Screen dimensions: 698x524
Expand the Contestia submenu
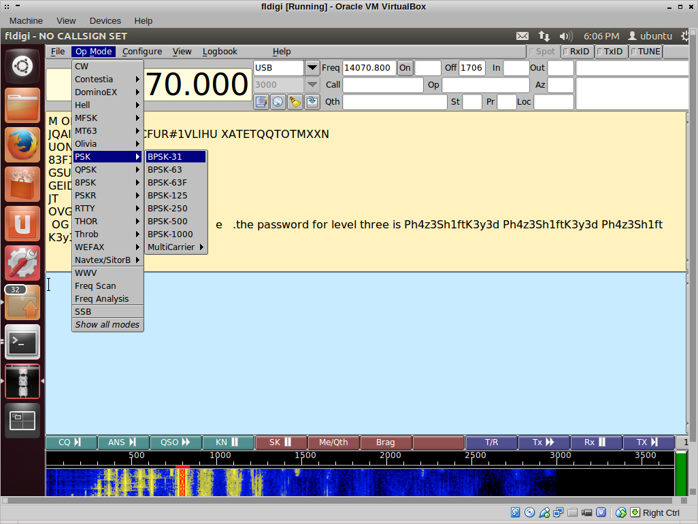tap(107, 80)
